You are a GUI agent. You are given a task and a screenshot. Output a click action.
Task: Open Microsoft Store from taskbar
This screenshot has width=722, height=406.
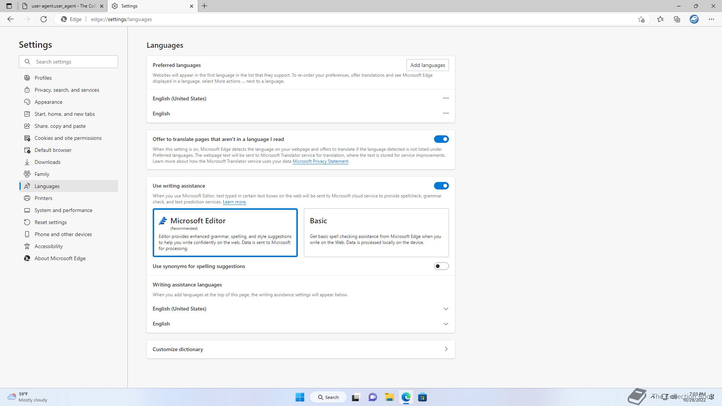[422, 397]
